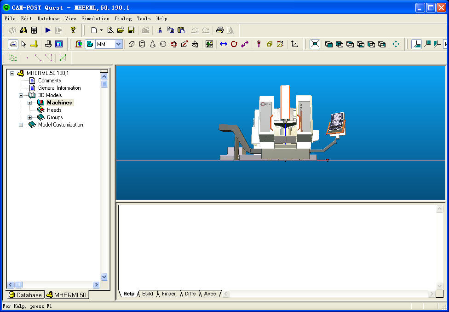Click the tree panel scroll-down arrow

pos(104,277)
